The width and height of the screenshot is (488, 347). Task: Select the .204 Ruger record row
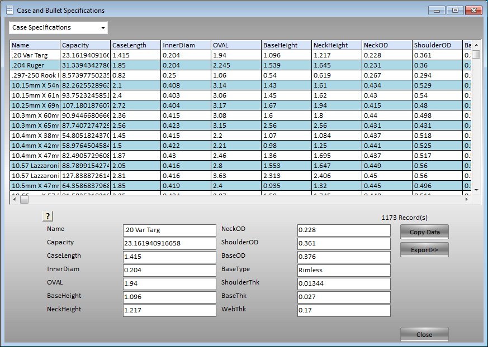pyautogui.click(x=35, y=65)
